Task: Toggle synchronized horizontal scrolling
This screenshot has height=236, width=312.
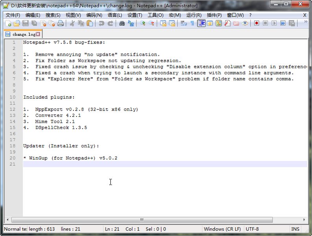Action: point(172,23)
